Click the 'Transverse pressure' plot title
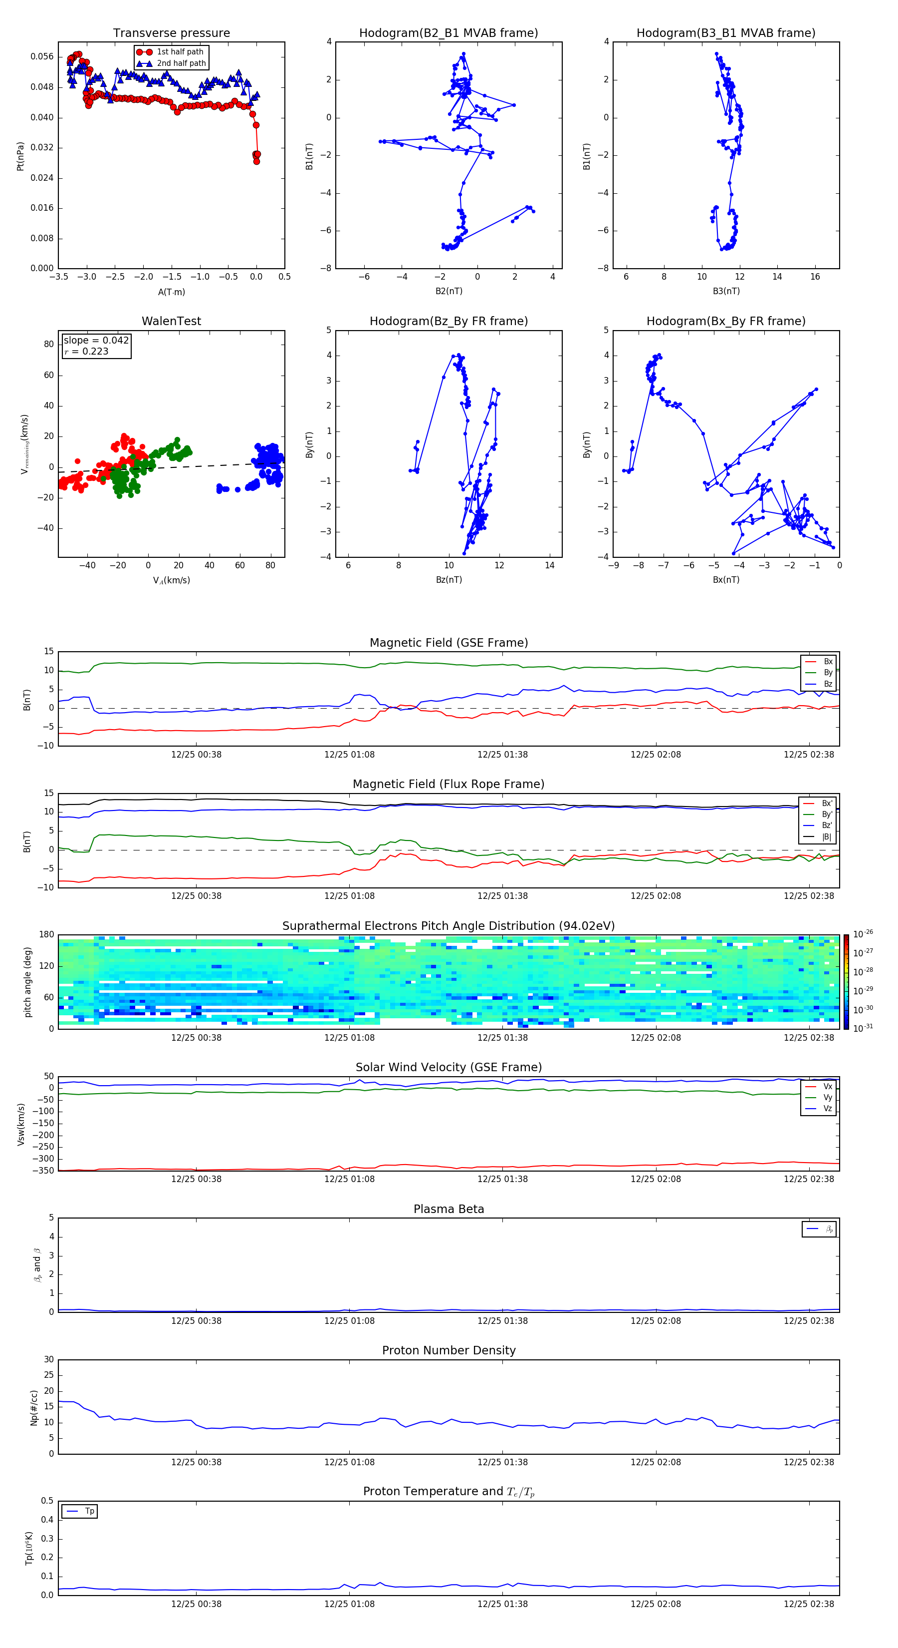The width and height of the screenshot is (898, 1648). (171, 33)
